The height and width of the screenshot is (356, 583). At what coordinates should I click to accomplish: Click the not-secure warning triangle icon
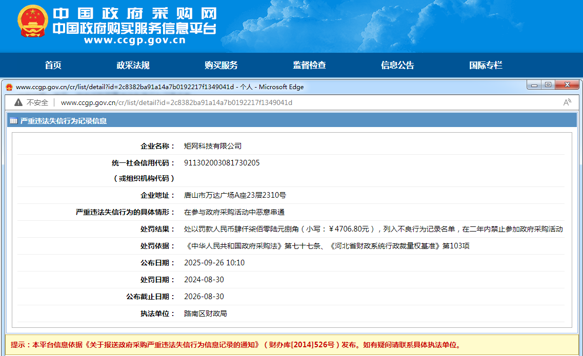point(18,102)
